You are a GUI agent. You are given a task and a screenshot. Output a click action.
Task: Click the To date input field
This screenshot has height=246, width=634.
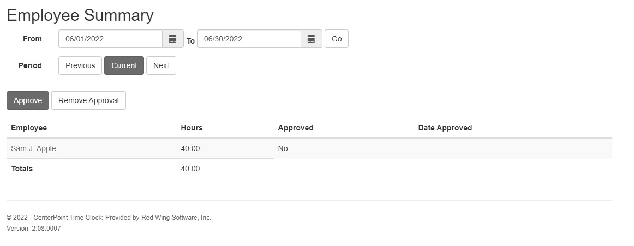point(249,39)
